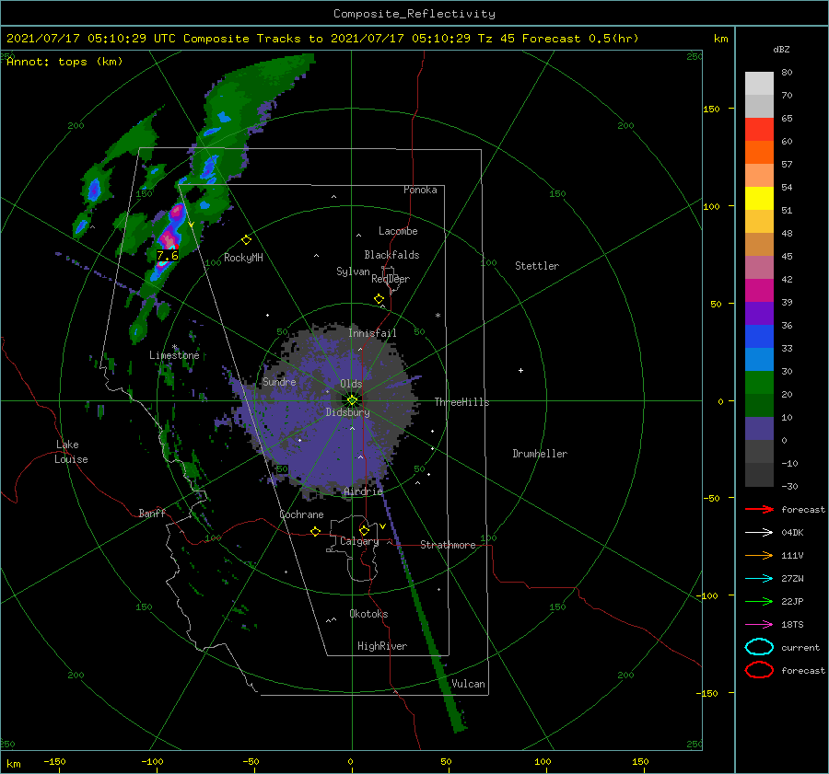Screen dimensions: 829x774
Task: Click the Sundre city label
Action: [x=279, y=382]
